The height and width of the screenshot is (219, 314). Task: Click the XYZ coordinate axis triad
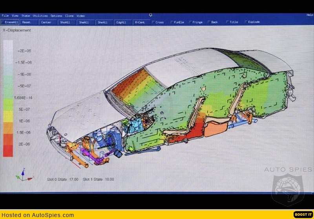click(22, 175)
